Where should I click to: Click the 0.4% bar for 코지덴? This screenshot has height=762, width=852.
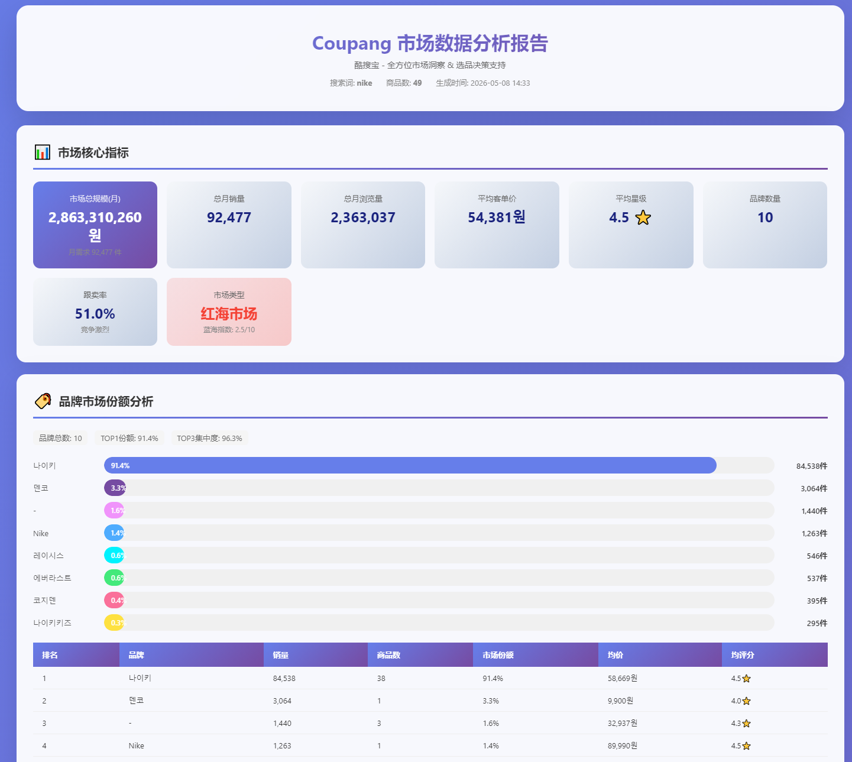[114, 600]
